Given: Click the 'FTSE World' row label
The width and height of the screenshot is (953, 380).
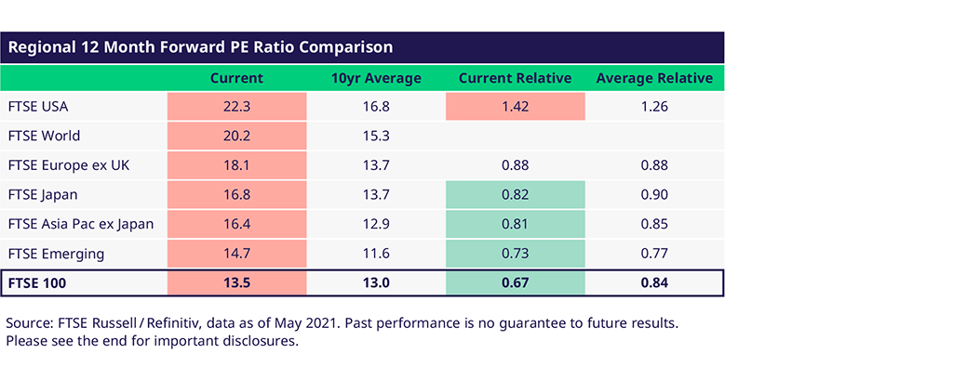Looking at the screenshot, I should click(x=43, y=136).
